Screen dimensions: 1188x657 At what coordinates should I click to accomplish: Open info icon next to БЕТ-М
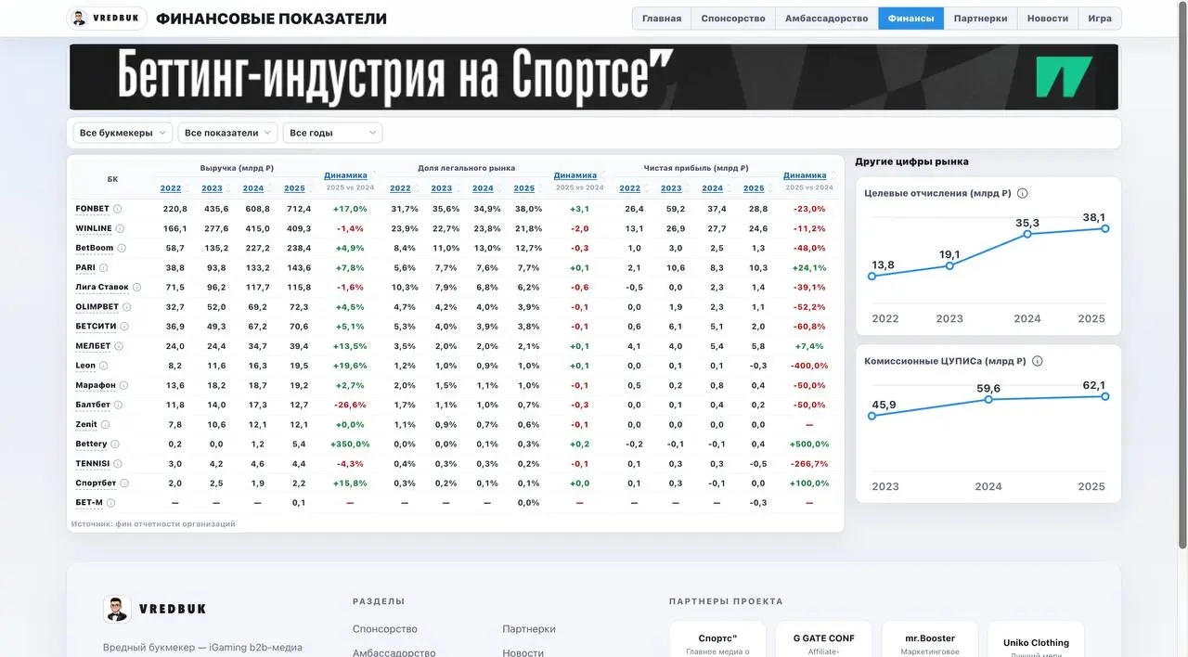point(110,503)
